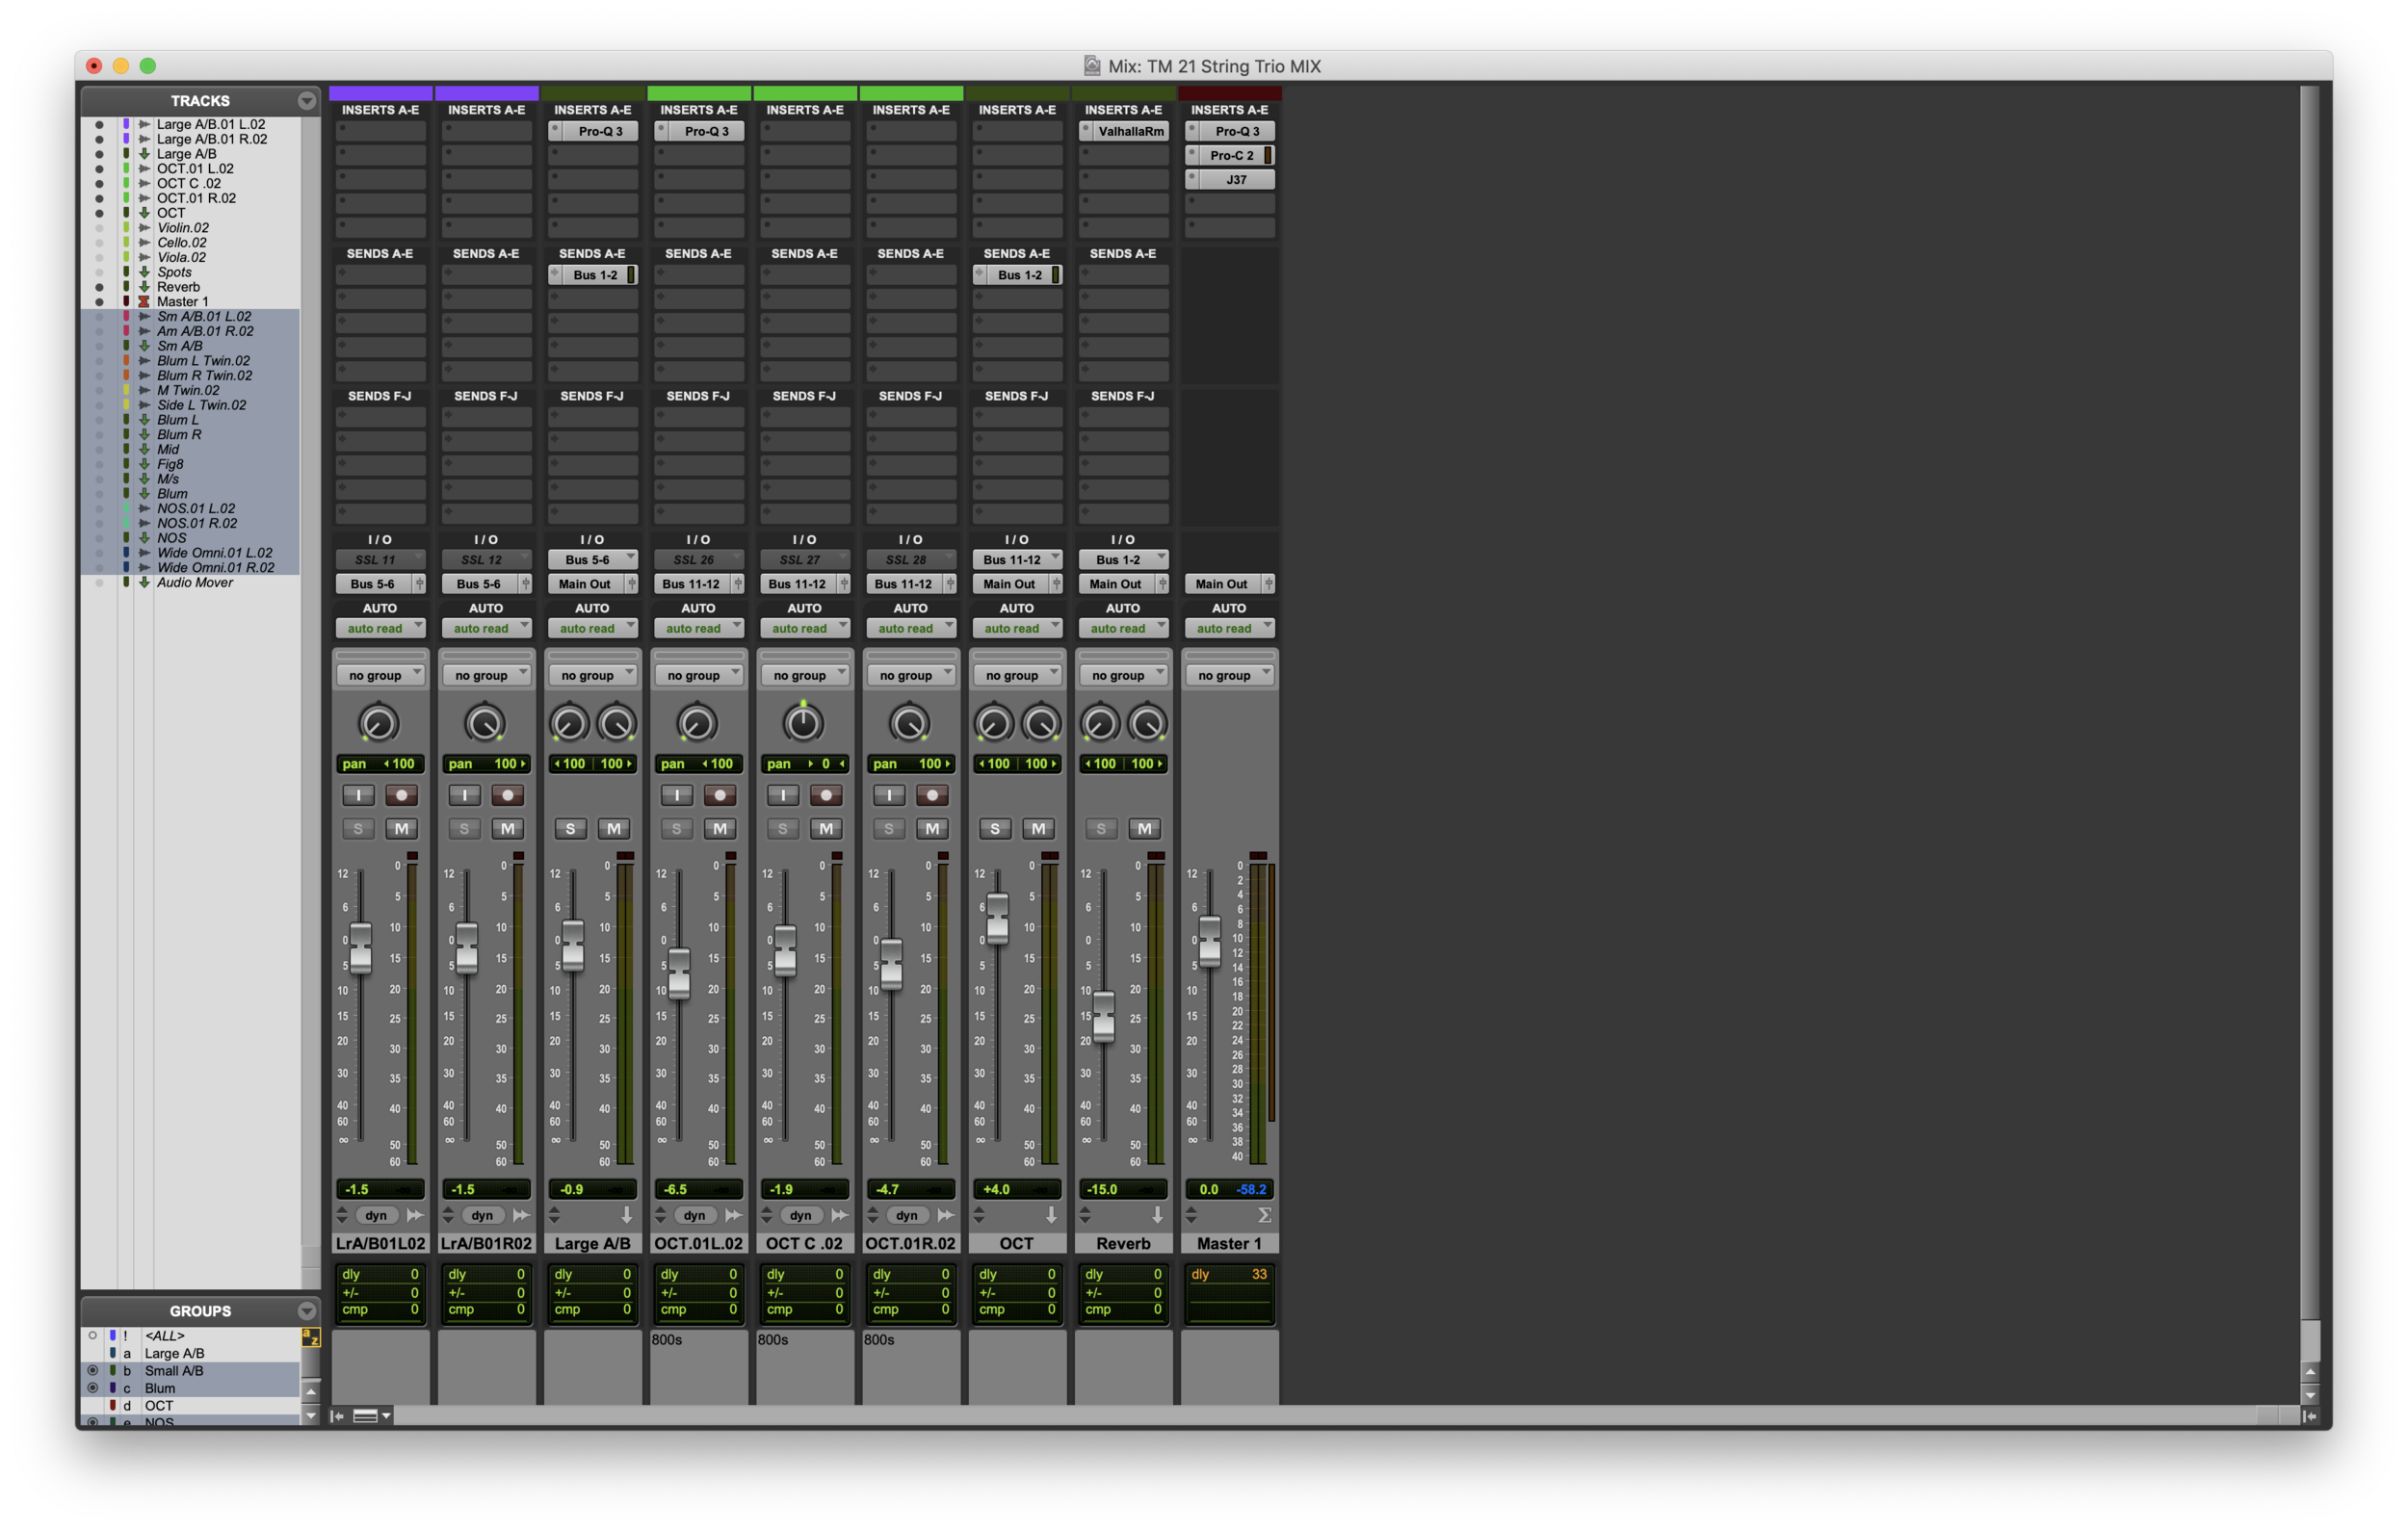Open Main Out output selector on OCT
This screenshot has height=1530, width=2408.
[1010, 584]
